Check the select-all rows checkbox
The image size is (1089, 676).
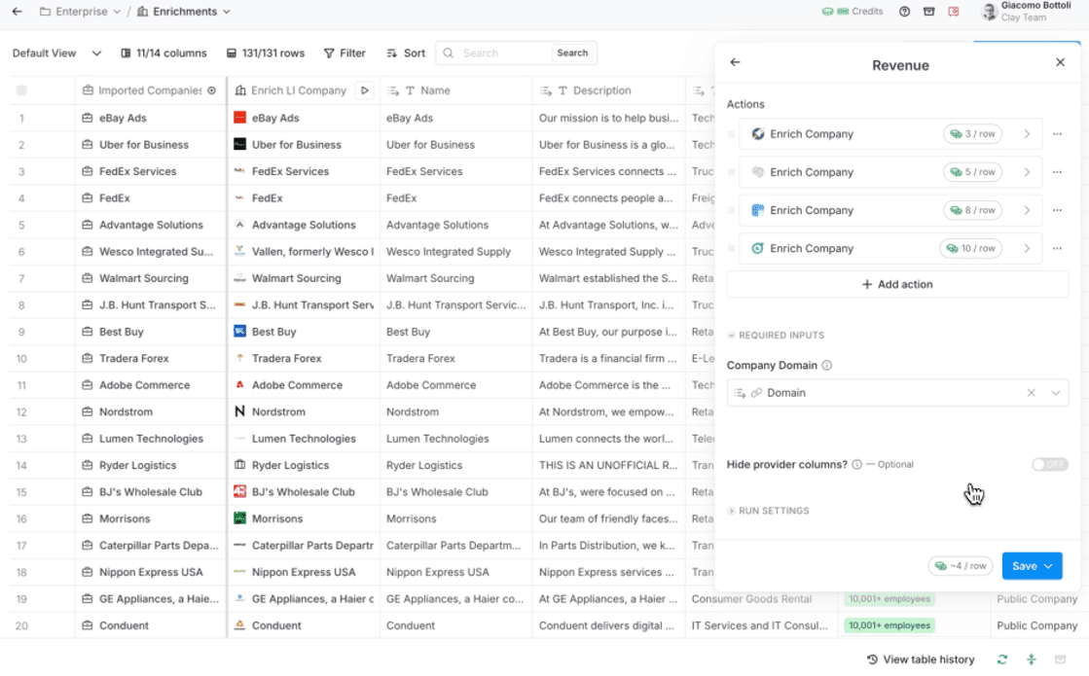tap(21, 90)
